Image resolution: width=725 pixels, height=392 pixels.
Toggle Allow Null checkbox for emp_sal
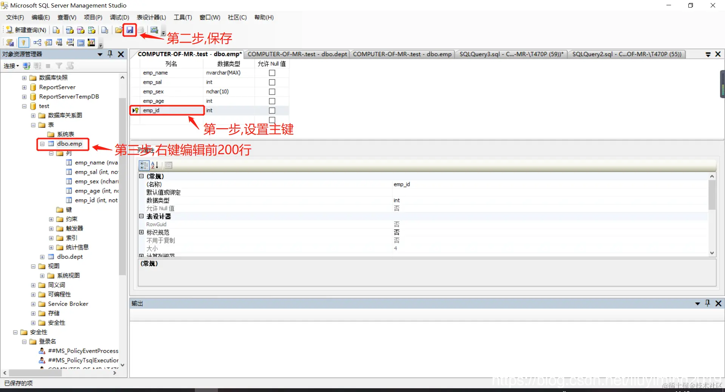click(272, 82)
